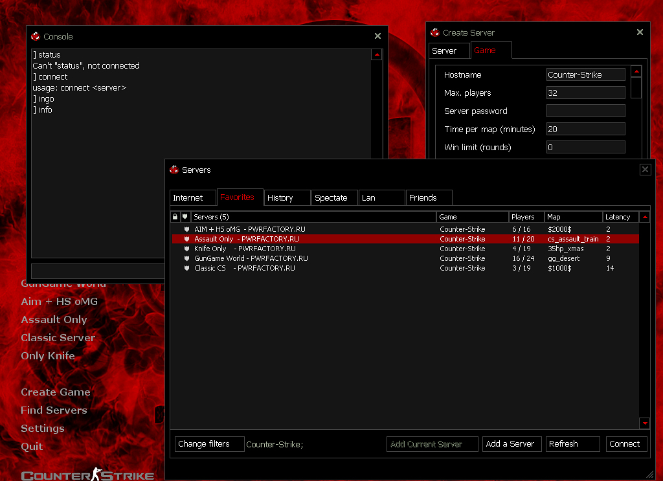Click Create Server scrollbar up arrow
This screenshot has height=481, width=663.
[636, 71]
